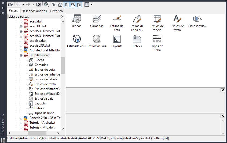Viewport: 227px width, 143px height.
Task: Open the Load folder toolbar icon
Action: coord(10,5)
